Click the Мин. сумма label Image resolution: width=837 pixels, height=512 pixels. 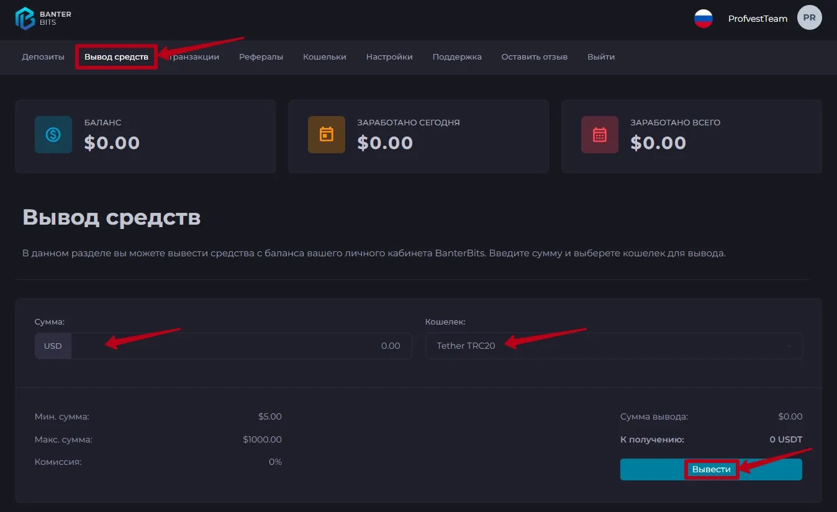click(x=62, y=416)
